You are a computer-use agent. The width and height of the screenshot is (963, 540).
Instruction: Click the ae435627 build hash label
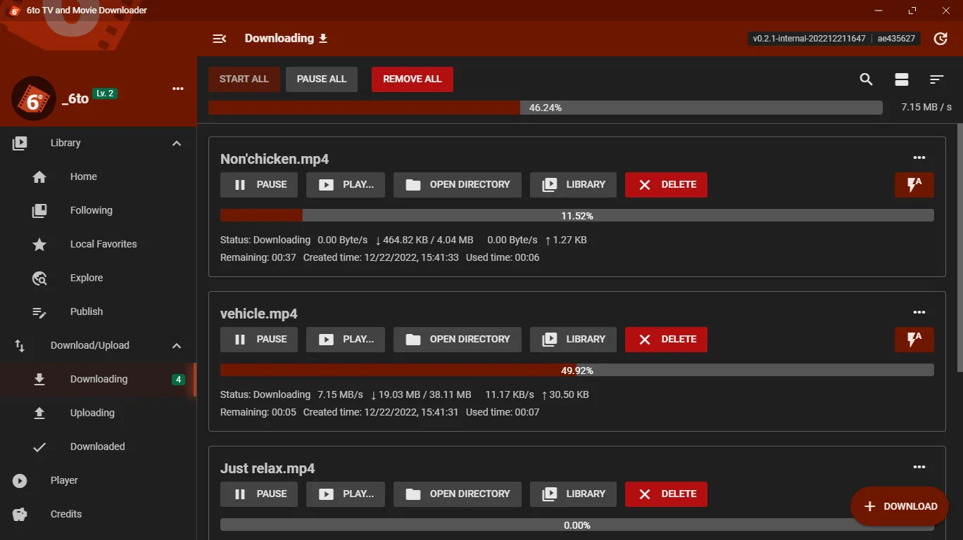[x=896, y=39]
